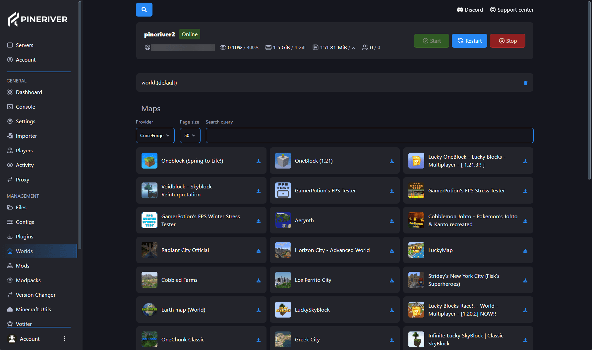Delete the default world with trash icon
This screenshot has height=350, width=592.
coord(525,83)
